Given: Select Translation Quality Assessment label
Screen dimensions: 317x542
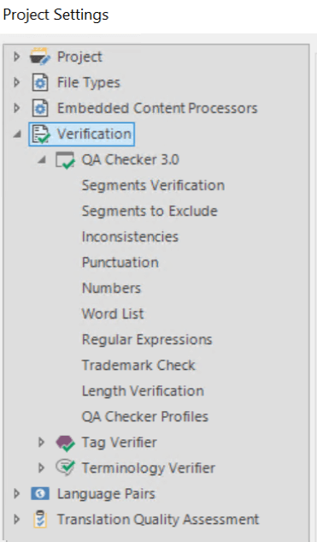Looking at the screenshot, I should (158, 519).
